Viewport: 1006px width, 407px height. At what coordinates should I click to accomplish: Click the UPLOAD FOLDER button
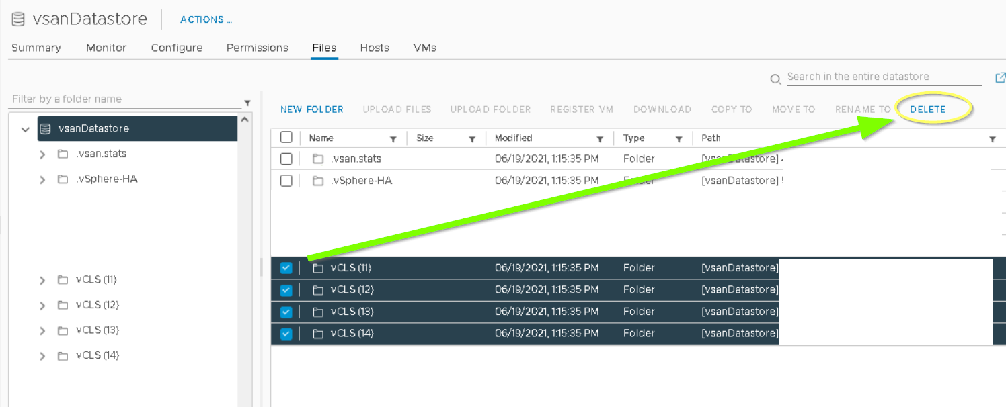[491, 109]
